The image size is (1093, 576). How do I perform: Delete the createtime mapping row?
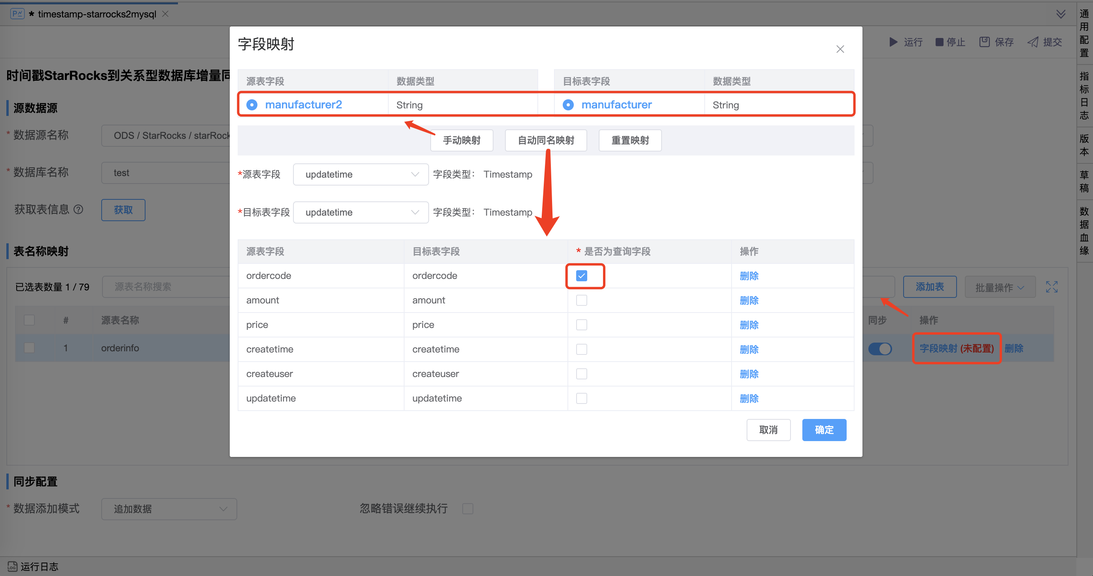click(749, 349)
